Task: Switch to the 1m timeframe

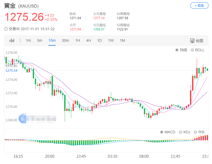Action: [x=28, y=40]
